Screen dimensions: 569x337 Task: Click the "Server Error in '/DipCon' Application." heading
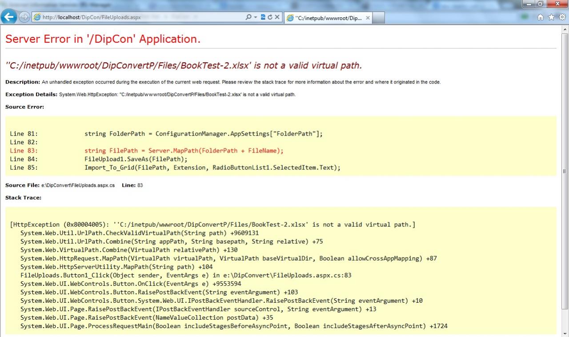pos(103,39)
